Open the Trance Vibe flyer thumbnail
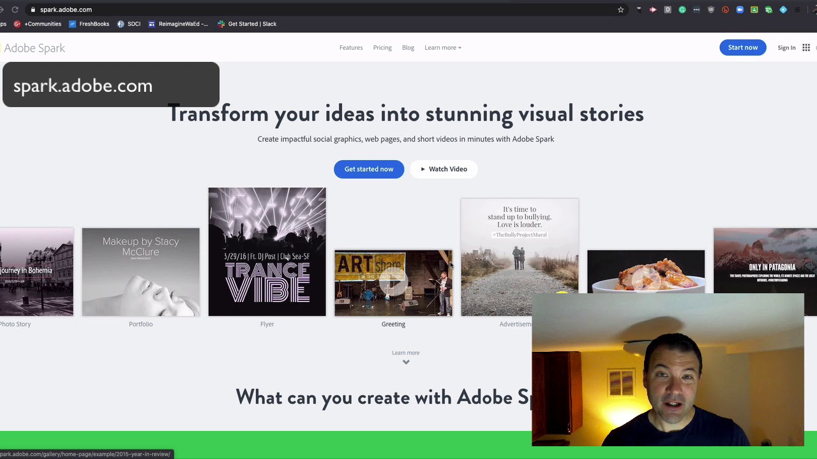This screenshot has height=459, width=817. (267, 252)
